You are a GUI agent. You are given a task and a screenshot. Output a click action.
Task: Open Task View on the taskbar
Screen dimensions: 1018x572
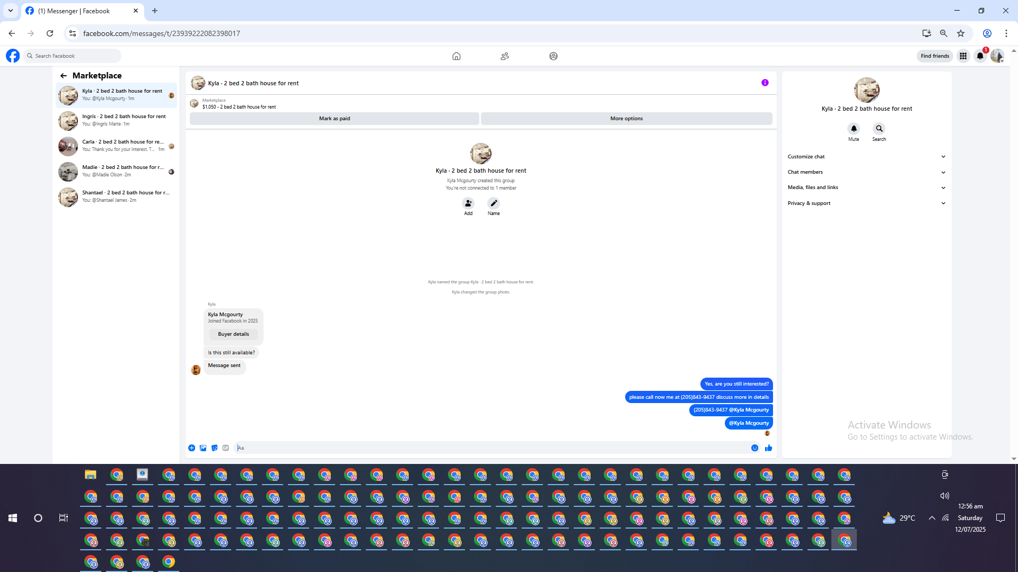(x=64, y=518)
